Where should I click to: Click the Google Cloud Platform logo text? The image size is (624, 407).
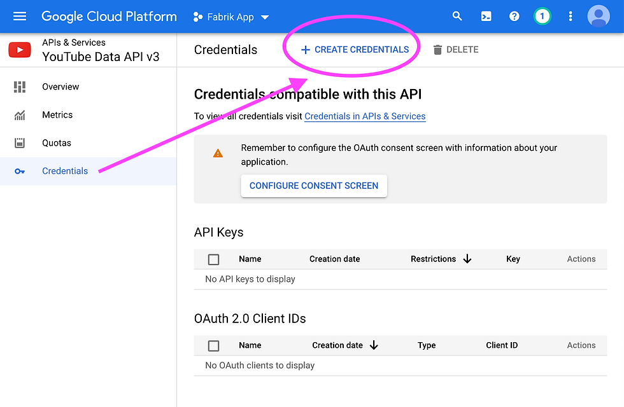[x=109, y=17]
